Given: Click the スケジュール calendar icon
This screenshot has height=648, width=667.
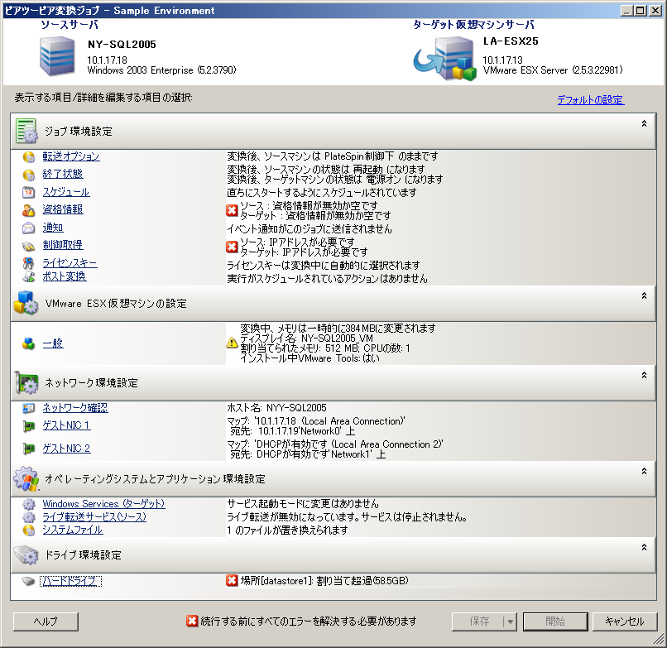Looking at the screenshot, I should 28,192.
